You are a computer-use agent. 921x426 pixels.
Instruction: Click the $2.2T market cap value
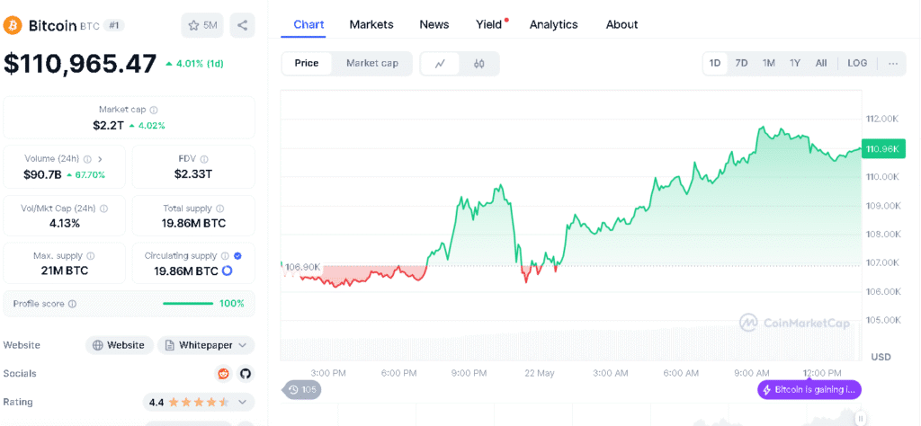(108, 125)
